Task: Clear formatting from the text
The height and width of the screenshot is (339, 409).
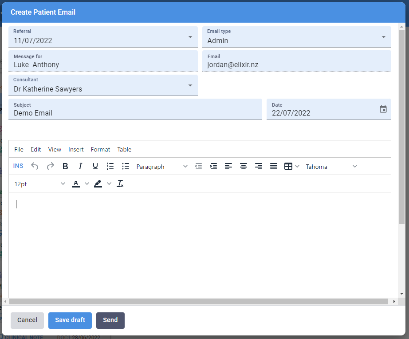Action: (x=120, y=183)
